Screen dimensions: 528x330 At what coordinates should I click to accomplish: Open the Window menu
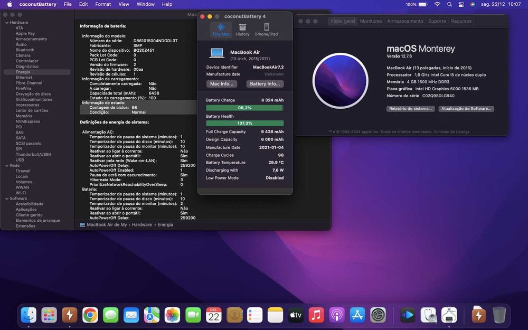click(146, 4)
